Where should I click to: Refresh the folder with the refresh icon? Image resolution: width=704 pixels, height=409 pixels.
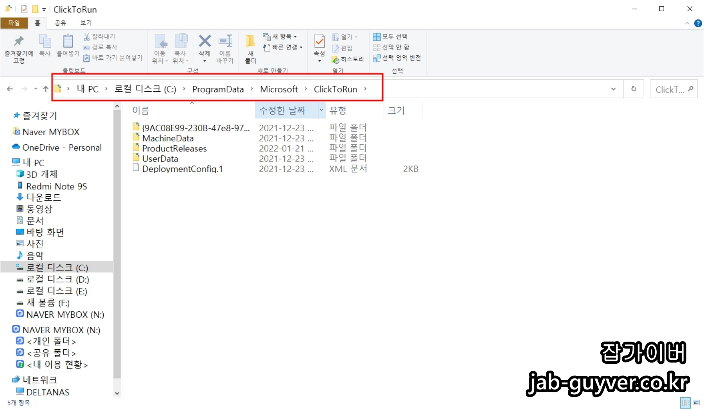[634, 89]
